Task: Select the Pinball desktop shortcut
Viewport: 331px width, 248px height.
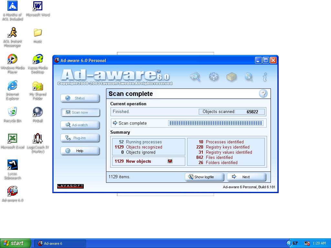Action: pyautogui.click(x=37, y=115)
